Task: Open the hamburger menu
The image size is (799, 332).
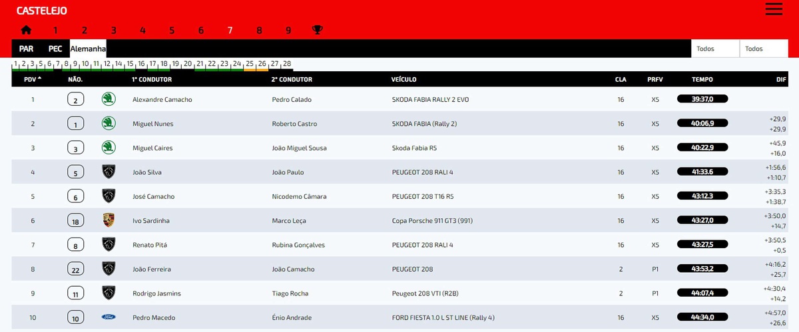Action: coord(774,9)
